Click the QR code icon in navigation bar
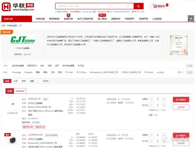Image resolution: width=196 pixels, height=148 pixels. click(191, 18)
